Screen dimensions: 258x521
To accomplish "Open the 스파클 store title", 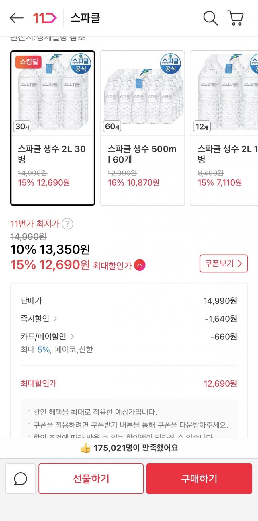I will (85, 18).
